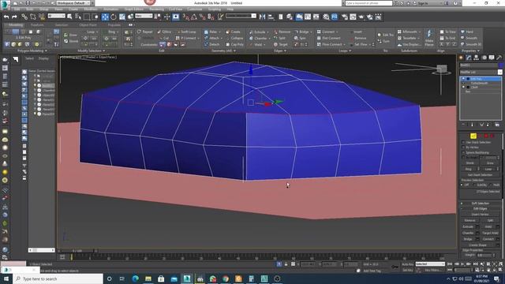Open the Schematic View icon
Image resolution: width=505 pixels, height=284 pixels.
316,17
